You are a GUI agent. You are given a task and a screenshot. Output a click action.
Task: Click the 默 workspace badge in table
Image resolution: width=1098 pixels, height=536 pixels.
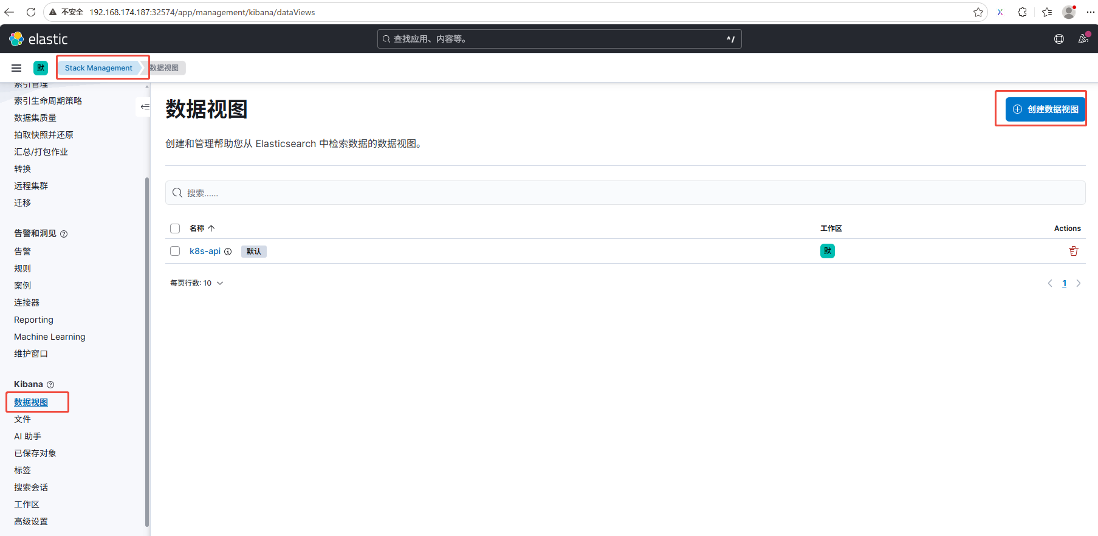828,251
